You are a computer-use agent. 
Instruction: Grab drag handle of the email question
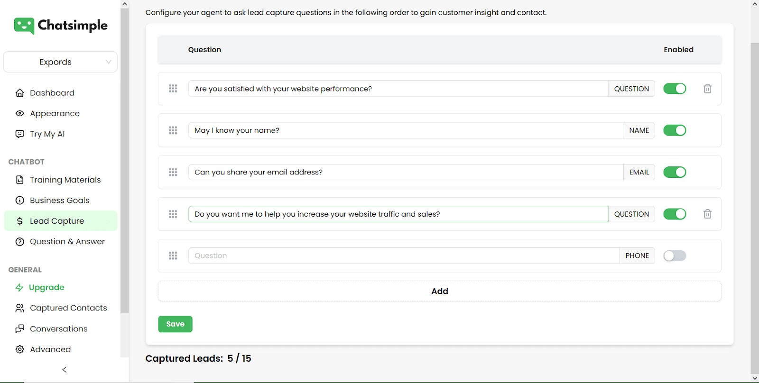[173, 172]
